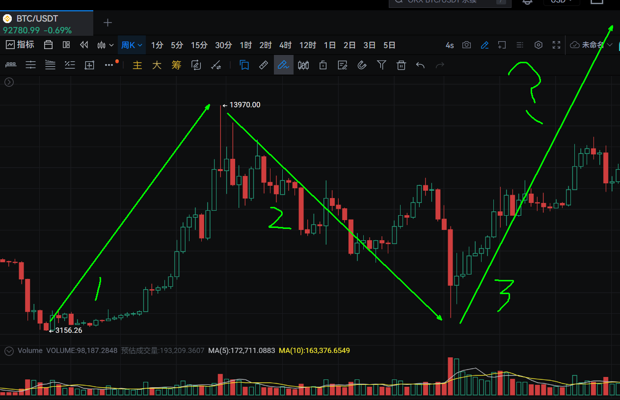Select the Fibonacci retracement lines tool
Screen dimensions: 620x400
click(50, 65)
